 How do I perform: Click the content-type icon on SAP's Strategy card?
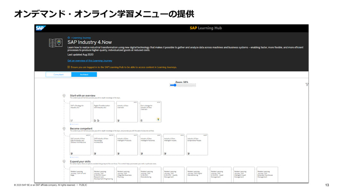[72, 120]
